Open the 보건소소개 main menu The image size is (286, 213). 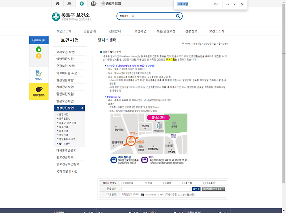coord(64,31)
